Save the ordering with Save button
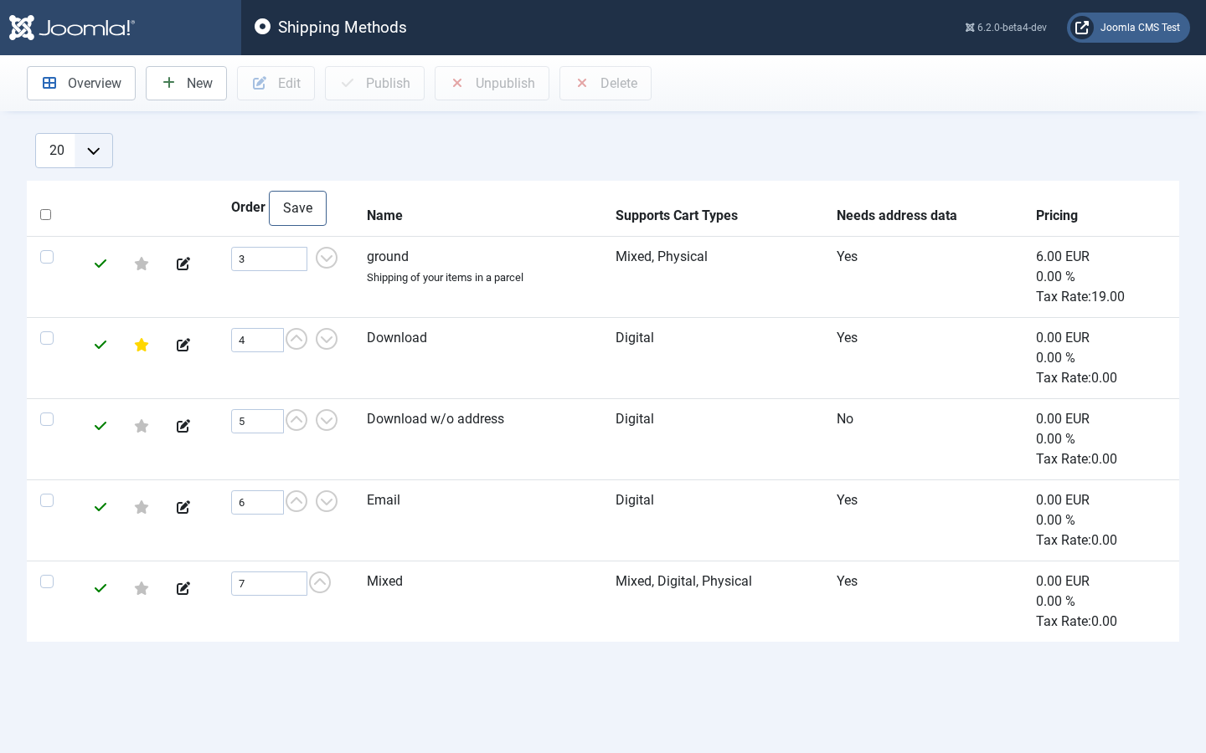The height and width of the screenshot is (753, 1206). [x=297, y=208]
